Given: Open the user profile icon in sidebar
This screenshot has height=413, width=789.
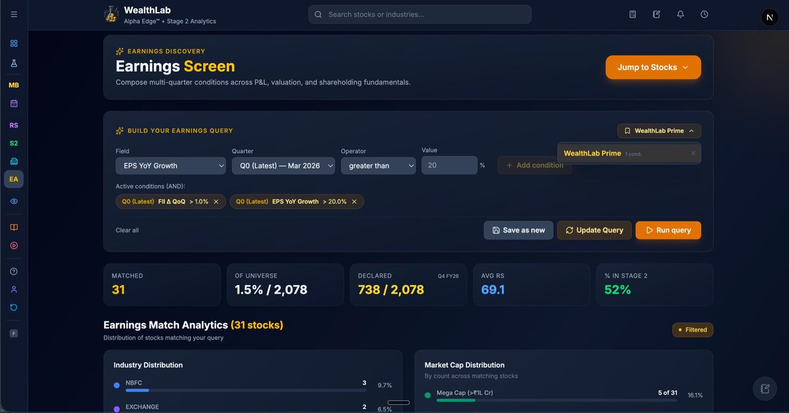Looking at the screenshot, I should click(x=14, y=290).
